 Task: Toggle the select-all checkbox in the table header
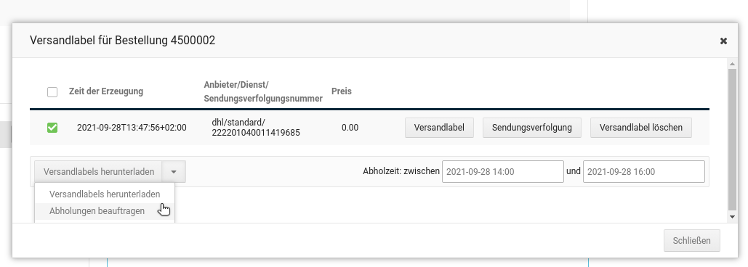click(52, 92)
